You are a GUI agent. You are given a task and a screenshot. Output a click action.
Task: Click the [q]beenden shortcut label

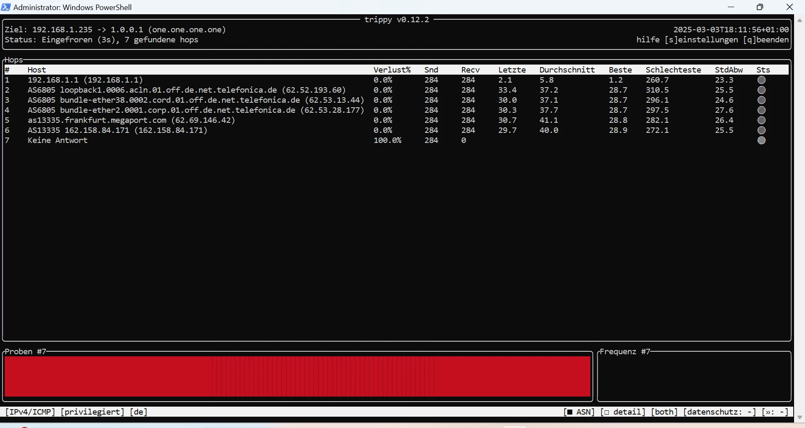pos(766,40)
